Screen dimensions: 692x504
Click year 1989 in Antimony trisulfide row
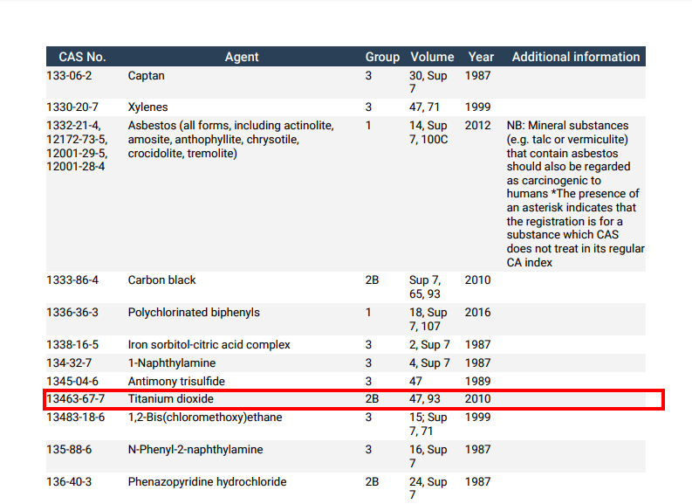477,381
